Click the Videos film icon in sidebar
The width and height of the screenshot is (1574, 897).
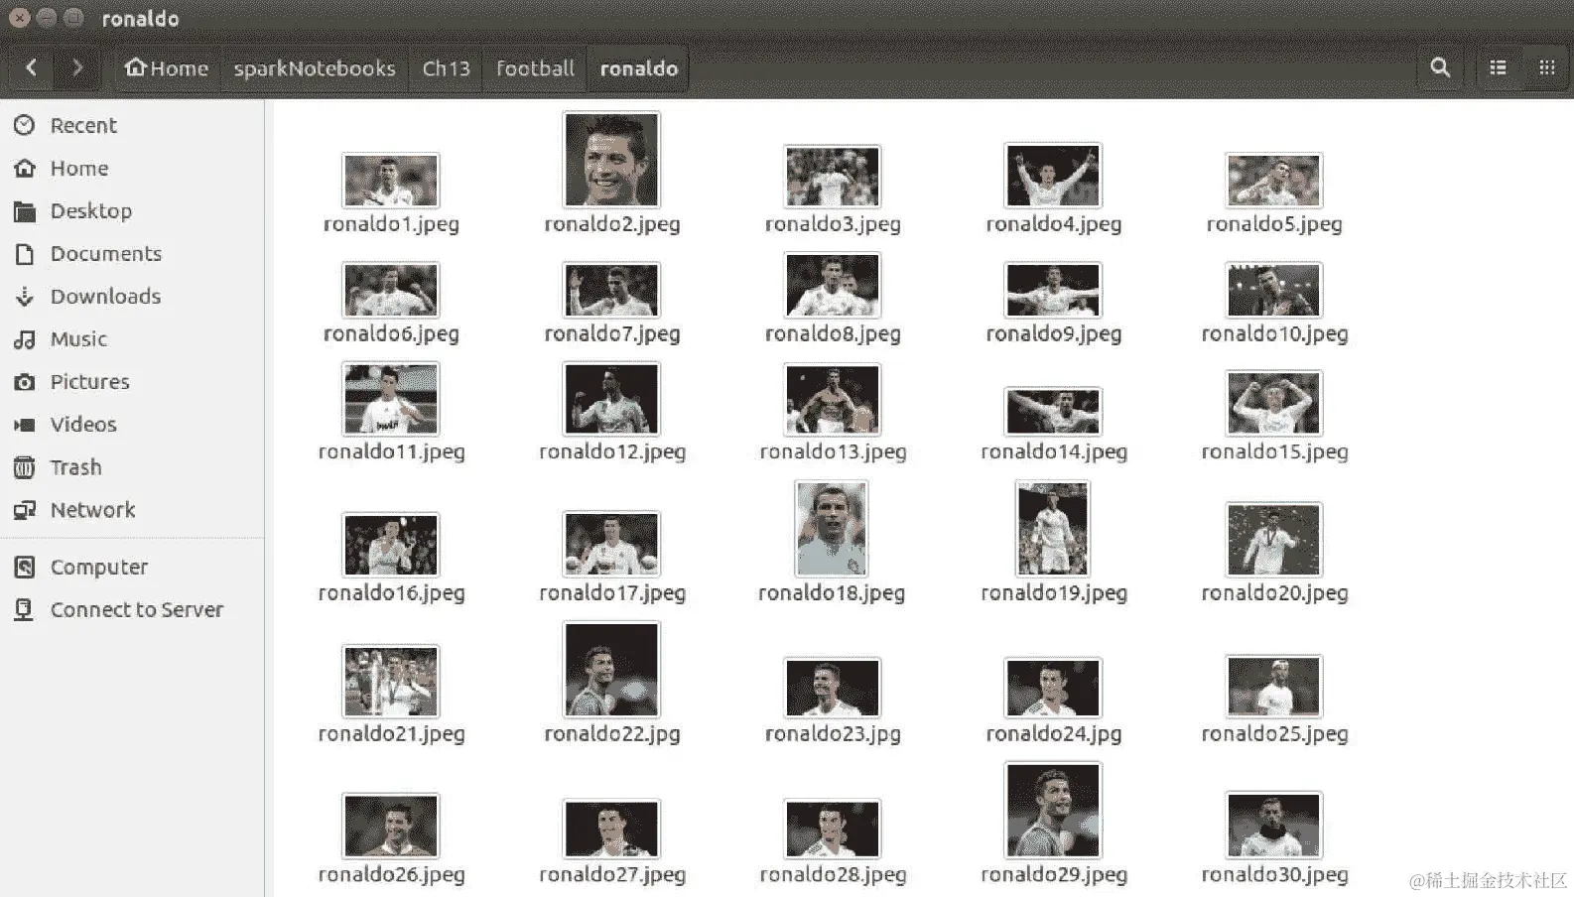click(25, 425)
